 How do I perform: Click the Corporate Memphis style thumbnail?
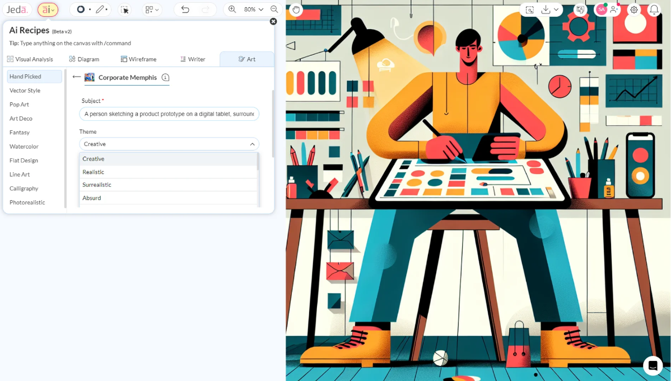90,77
